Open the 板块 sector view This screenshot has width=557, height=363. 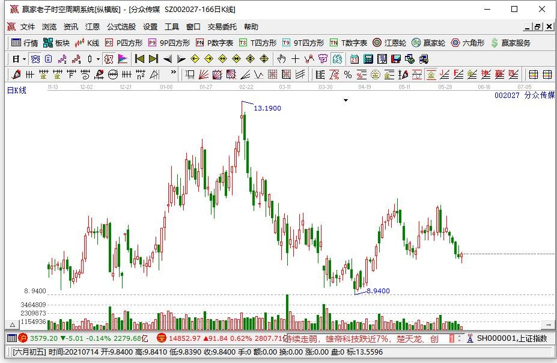[x=56, y=43]
